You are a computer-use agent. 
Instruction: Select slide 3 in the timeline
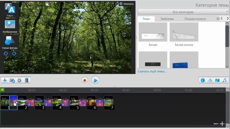(x=40, y=103)
